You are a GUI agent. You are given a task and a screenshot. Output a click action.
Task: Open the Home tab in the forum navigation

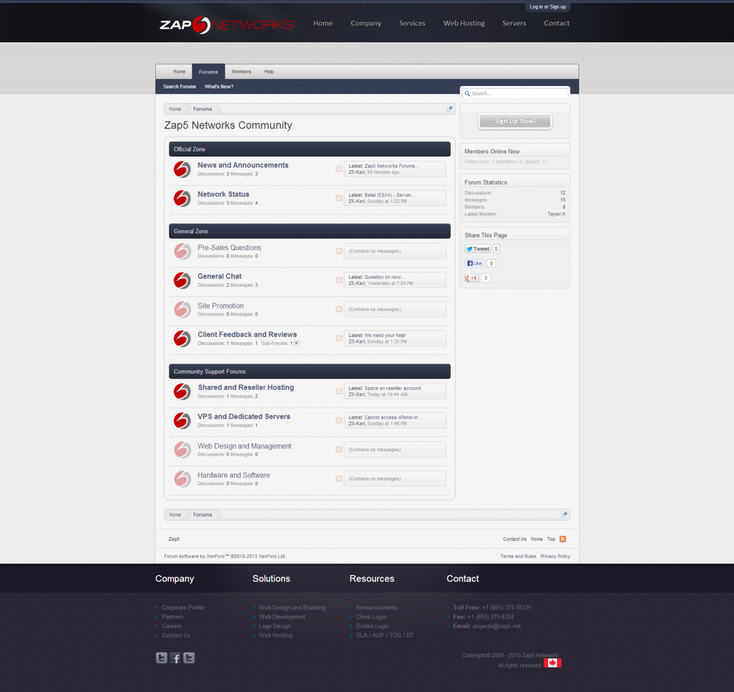click(179, 72)
